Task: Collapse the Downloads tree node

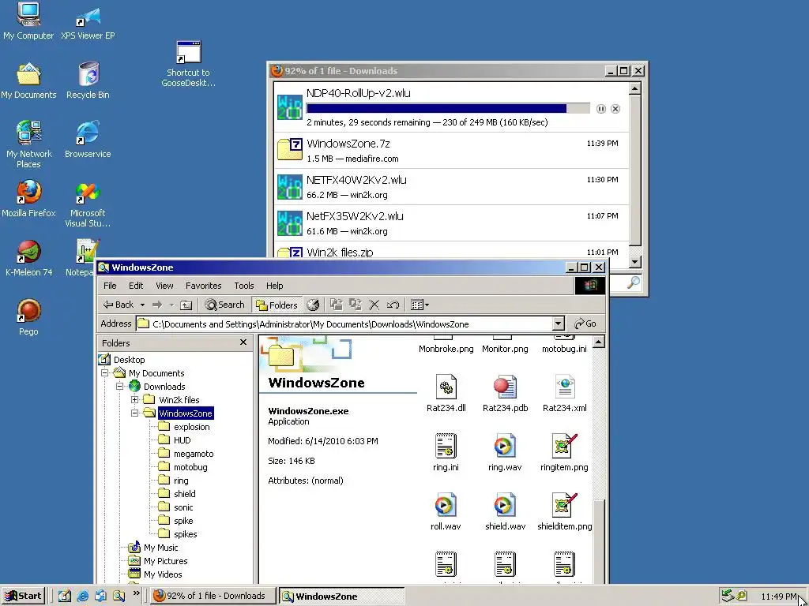Action: (x=120, y=386)
